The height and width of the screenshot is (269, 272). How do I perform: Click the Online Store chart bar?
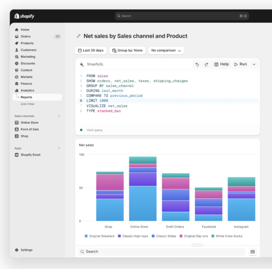143,189
